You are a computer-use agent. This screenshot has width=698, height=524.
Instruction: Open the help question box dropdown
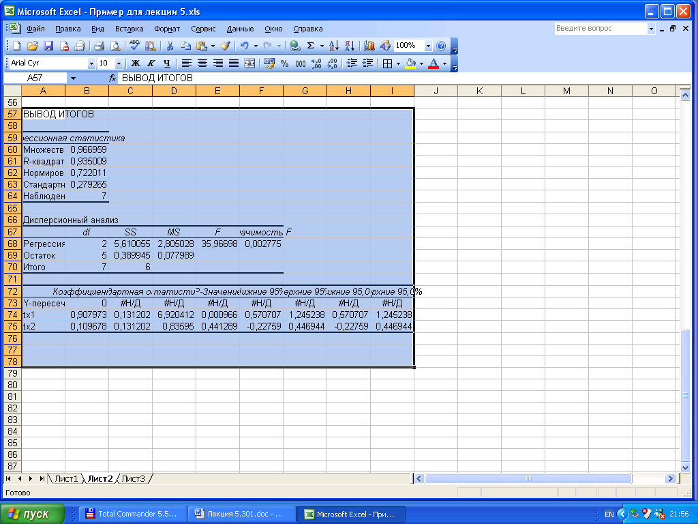(x=651, y=29)
